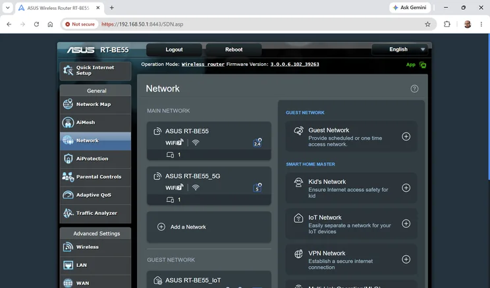Click VPN Network globe icon

298,254
